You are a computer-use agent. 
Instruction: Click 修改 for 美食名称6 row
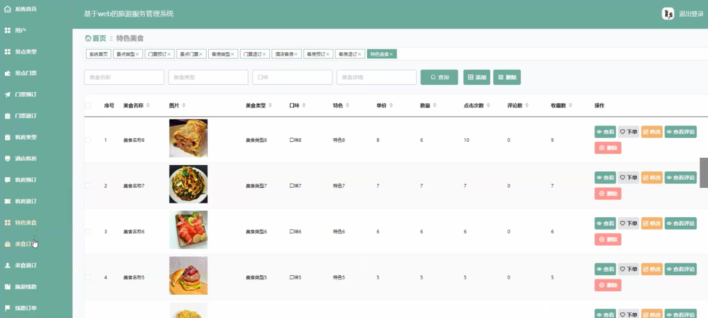(652, 224)
